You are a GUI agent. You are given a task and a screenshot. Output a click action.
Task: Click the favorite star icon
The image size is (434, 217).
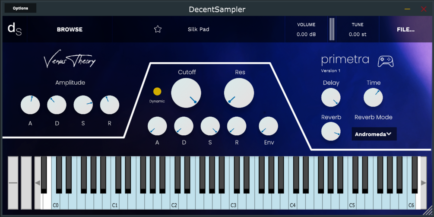158,29
